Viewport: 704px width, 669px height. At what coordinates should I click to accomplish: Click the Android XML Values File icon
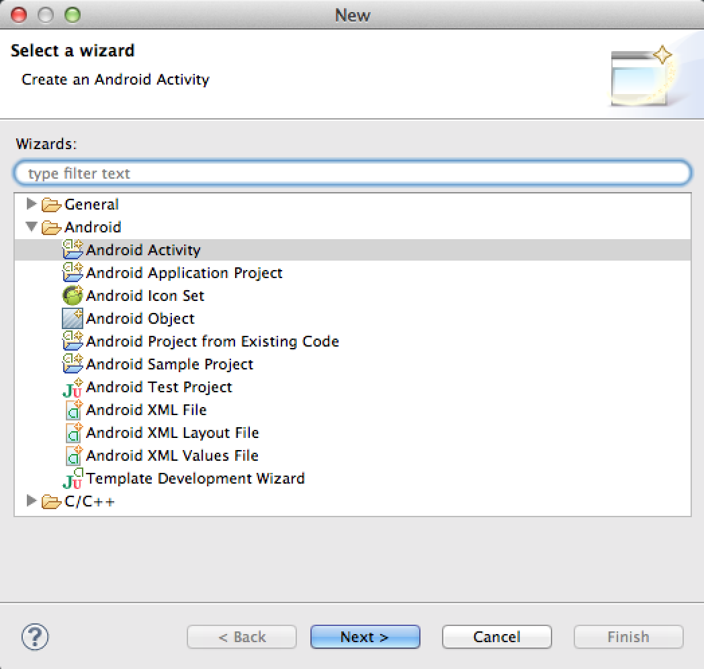pos(73,455)
